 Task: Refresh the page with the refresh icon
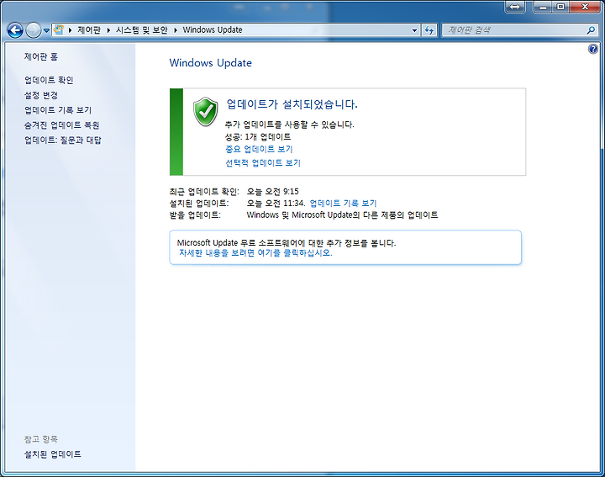coord(429,29)
